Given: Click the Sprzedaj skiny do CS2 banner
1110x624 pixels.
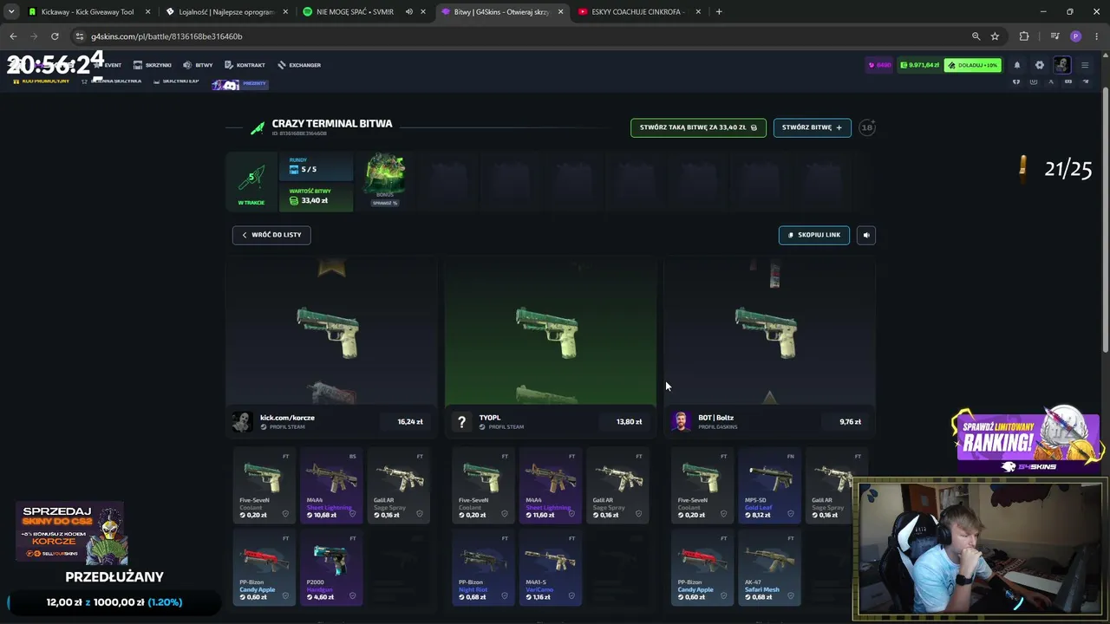Looking at the screenshot, I should pyautogui.click(x=73, y=533).
